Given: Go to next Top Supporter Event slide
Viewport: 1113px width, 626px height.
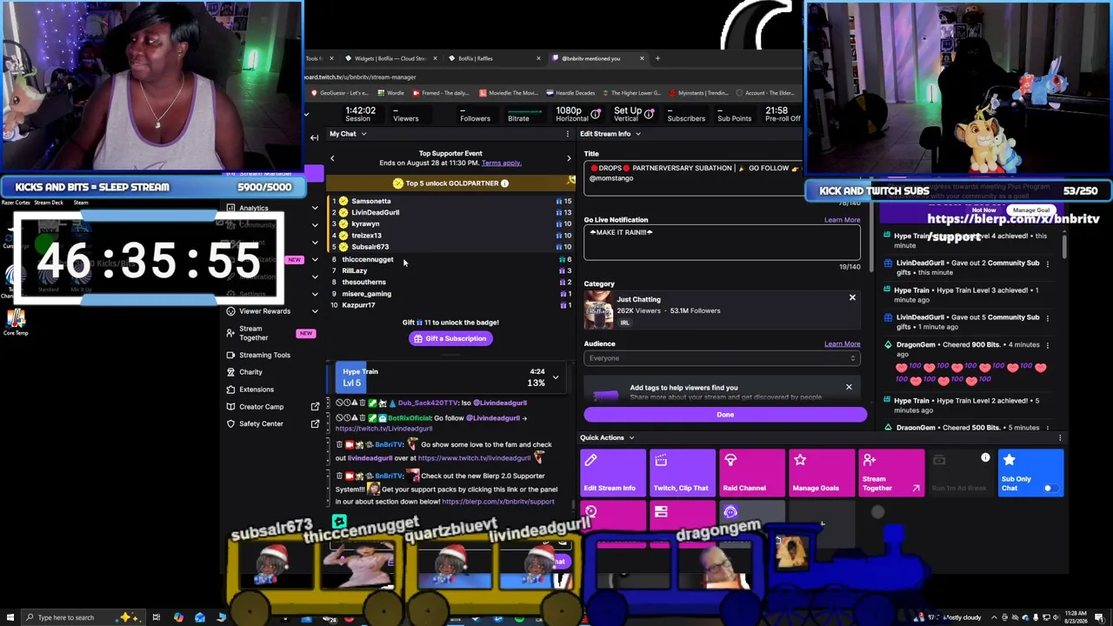Looking at the screenshot, I should point(569,158).
